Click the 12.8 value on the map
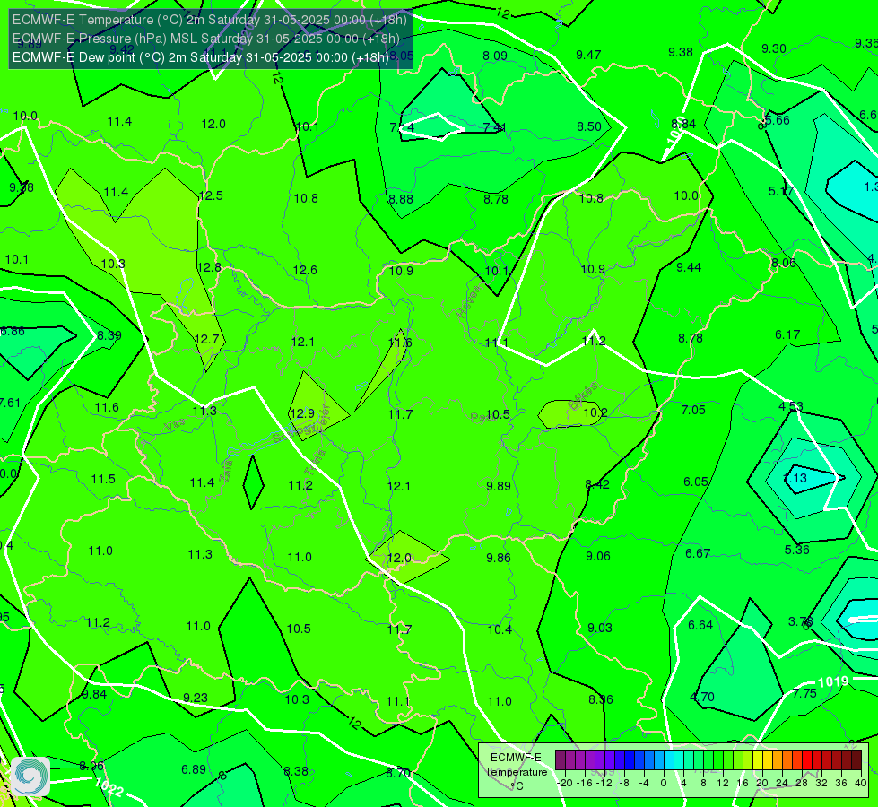 209,268
